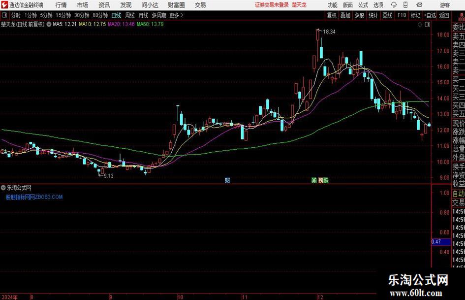Switch to 1分钟 period
Screen dimensions: 465x300
pos(31,15)
